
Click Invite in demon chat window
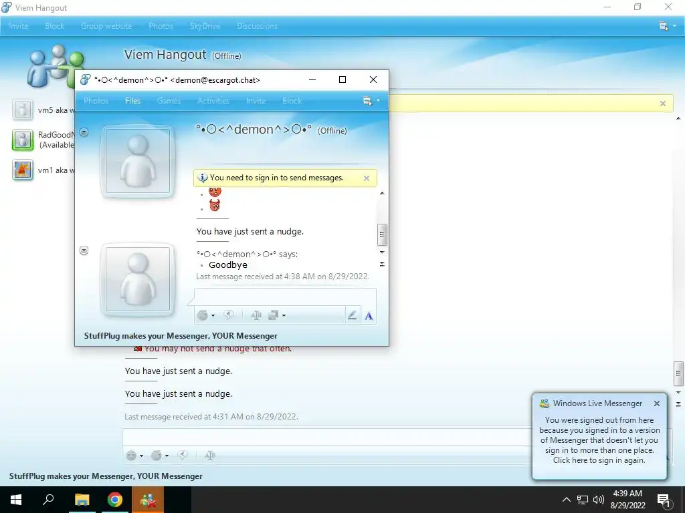click(256, 101)
